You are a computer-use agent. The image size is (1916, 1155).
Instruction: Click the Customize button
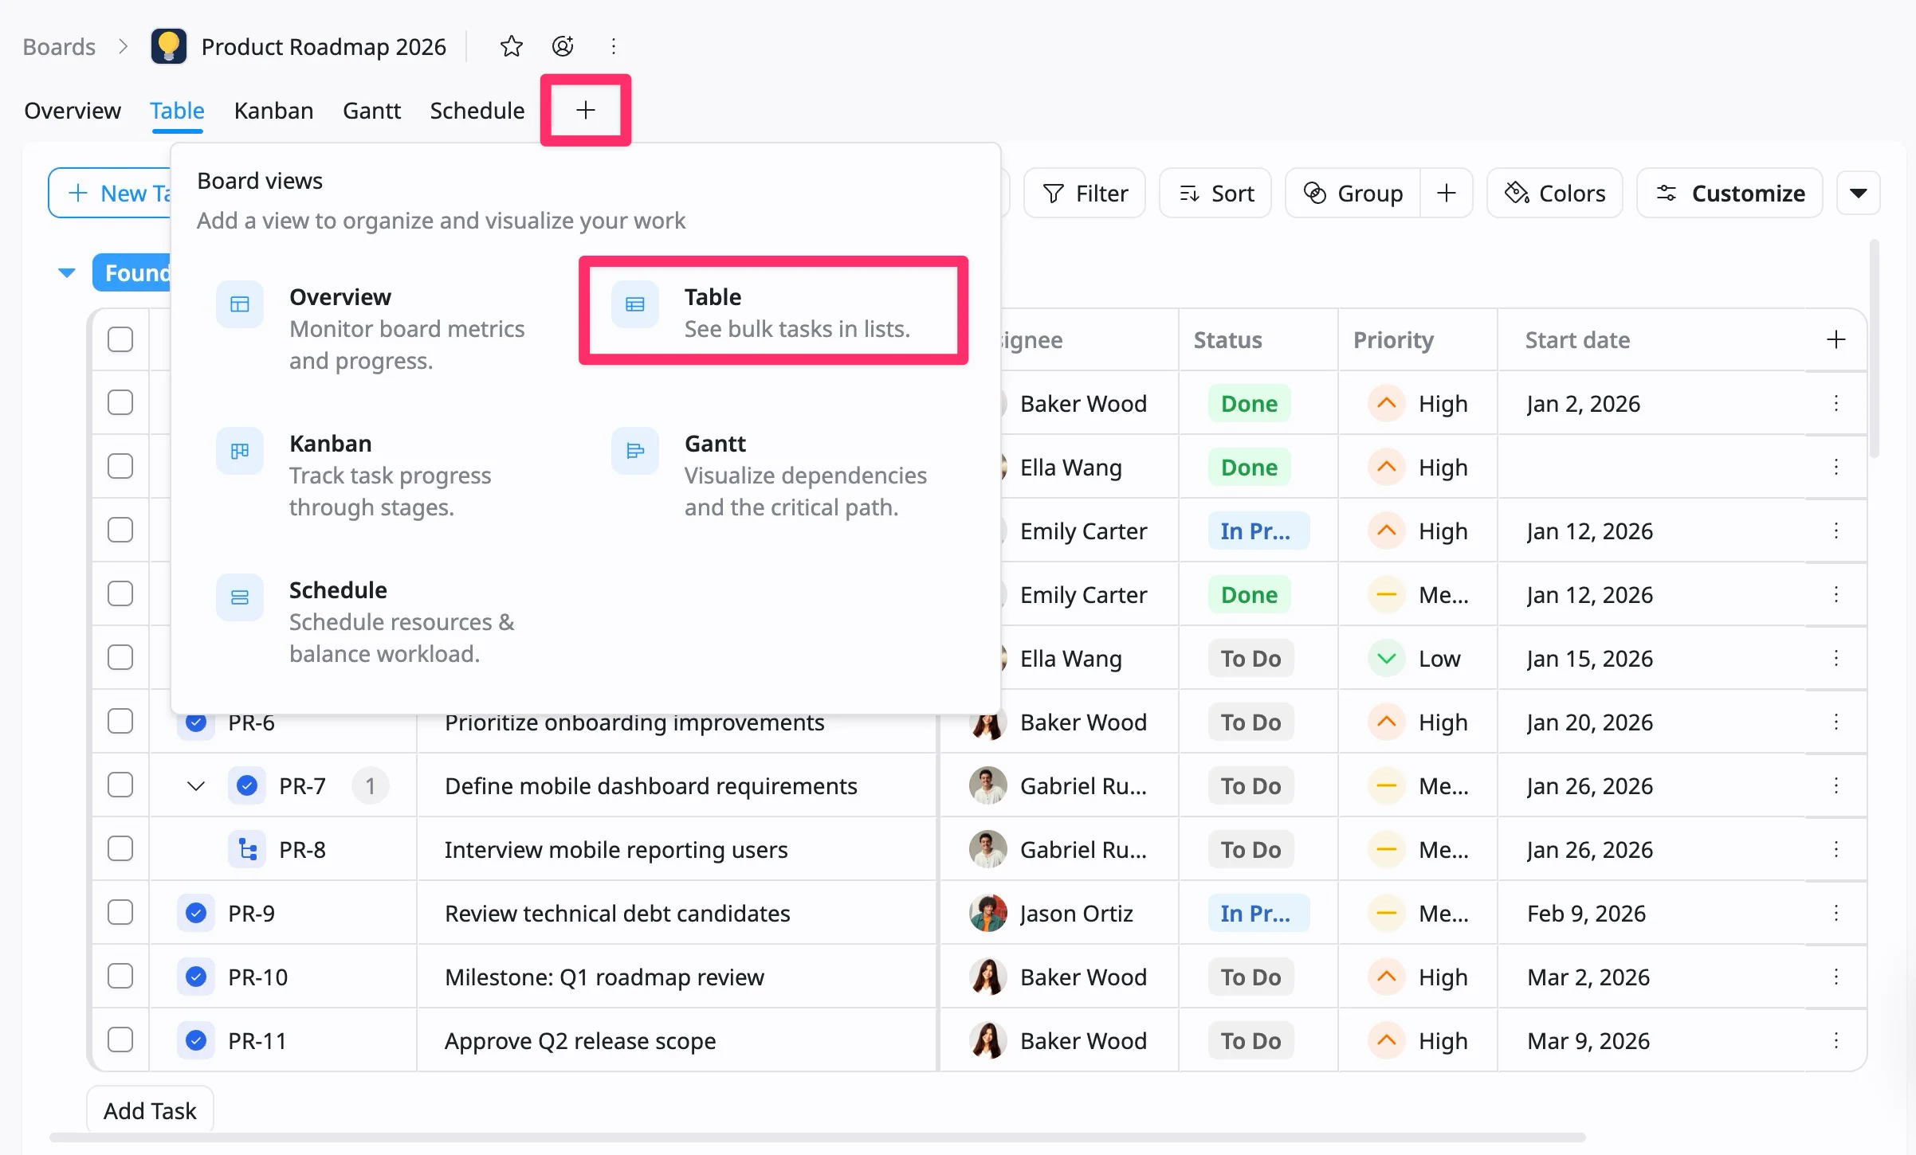(x=1730, y=193)
